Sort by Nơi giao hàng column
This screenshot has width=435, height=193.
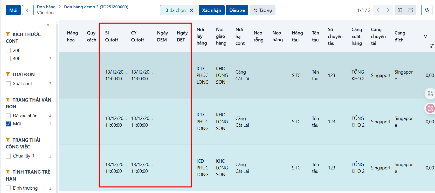(x=221, y=36)
